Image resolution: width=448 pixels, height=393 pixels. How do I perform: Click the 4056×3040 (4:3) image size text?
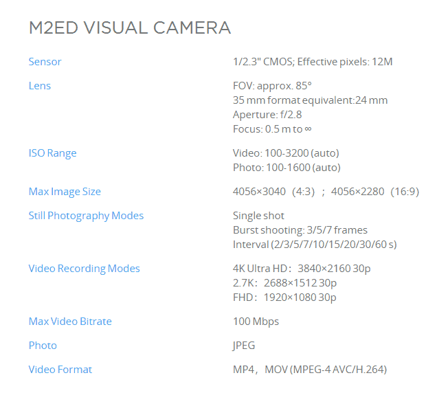coord(273,192)
